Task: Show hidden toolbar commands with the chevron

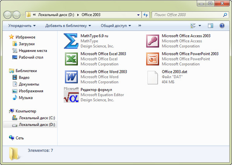Action: click(139, 26)
